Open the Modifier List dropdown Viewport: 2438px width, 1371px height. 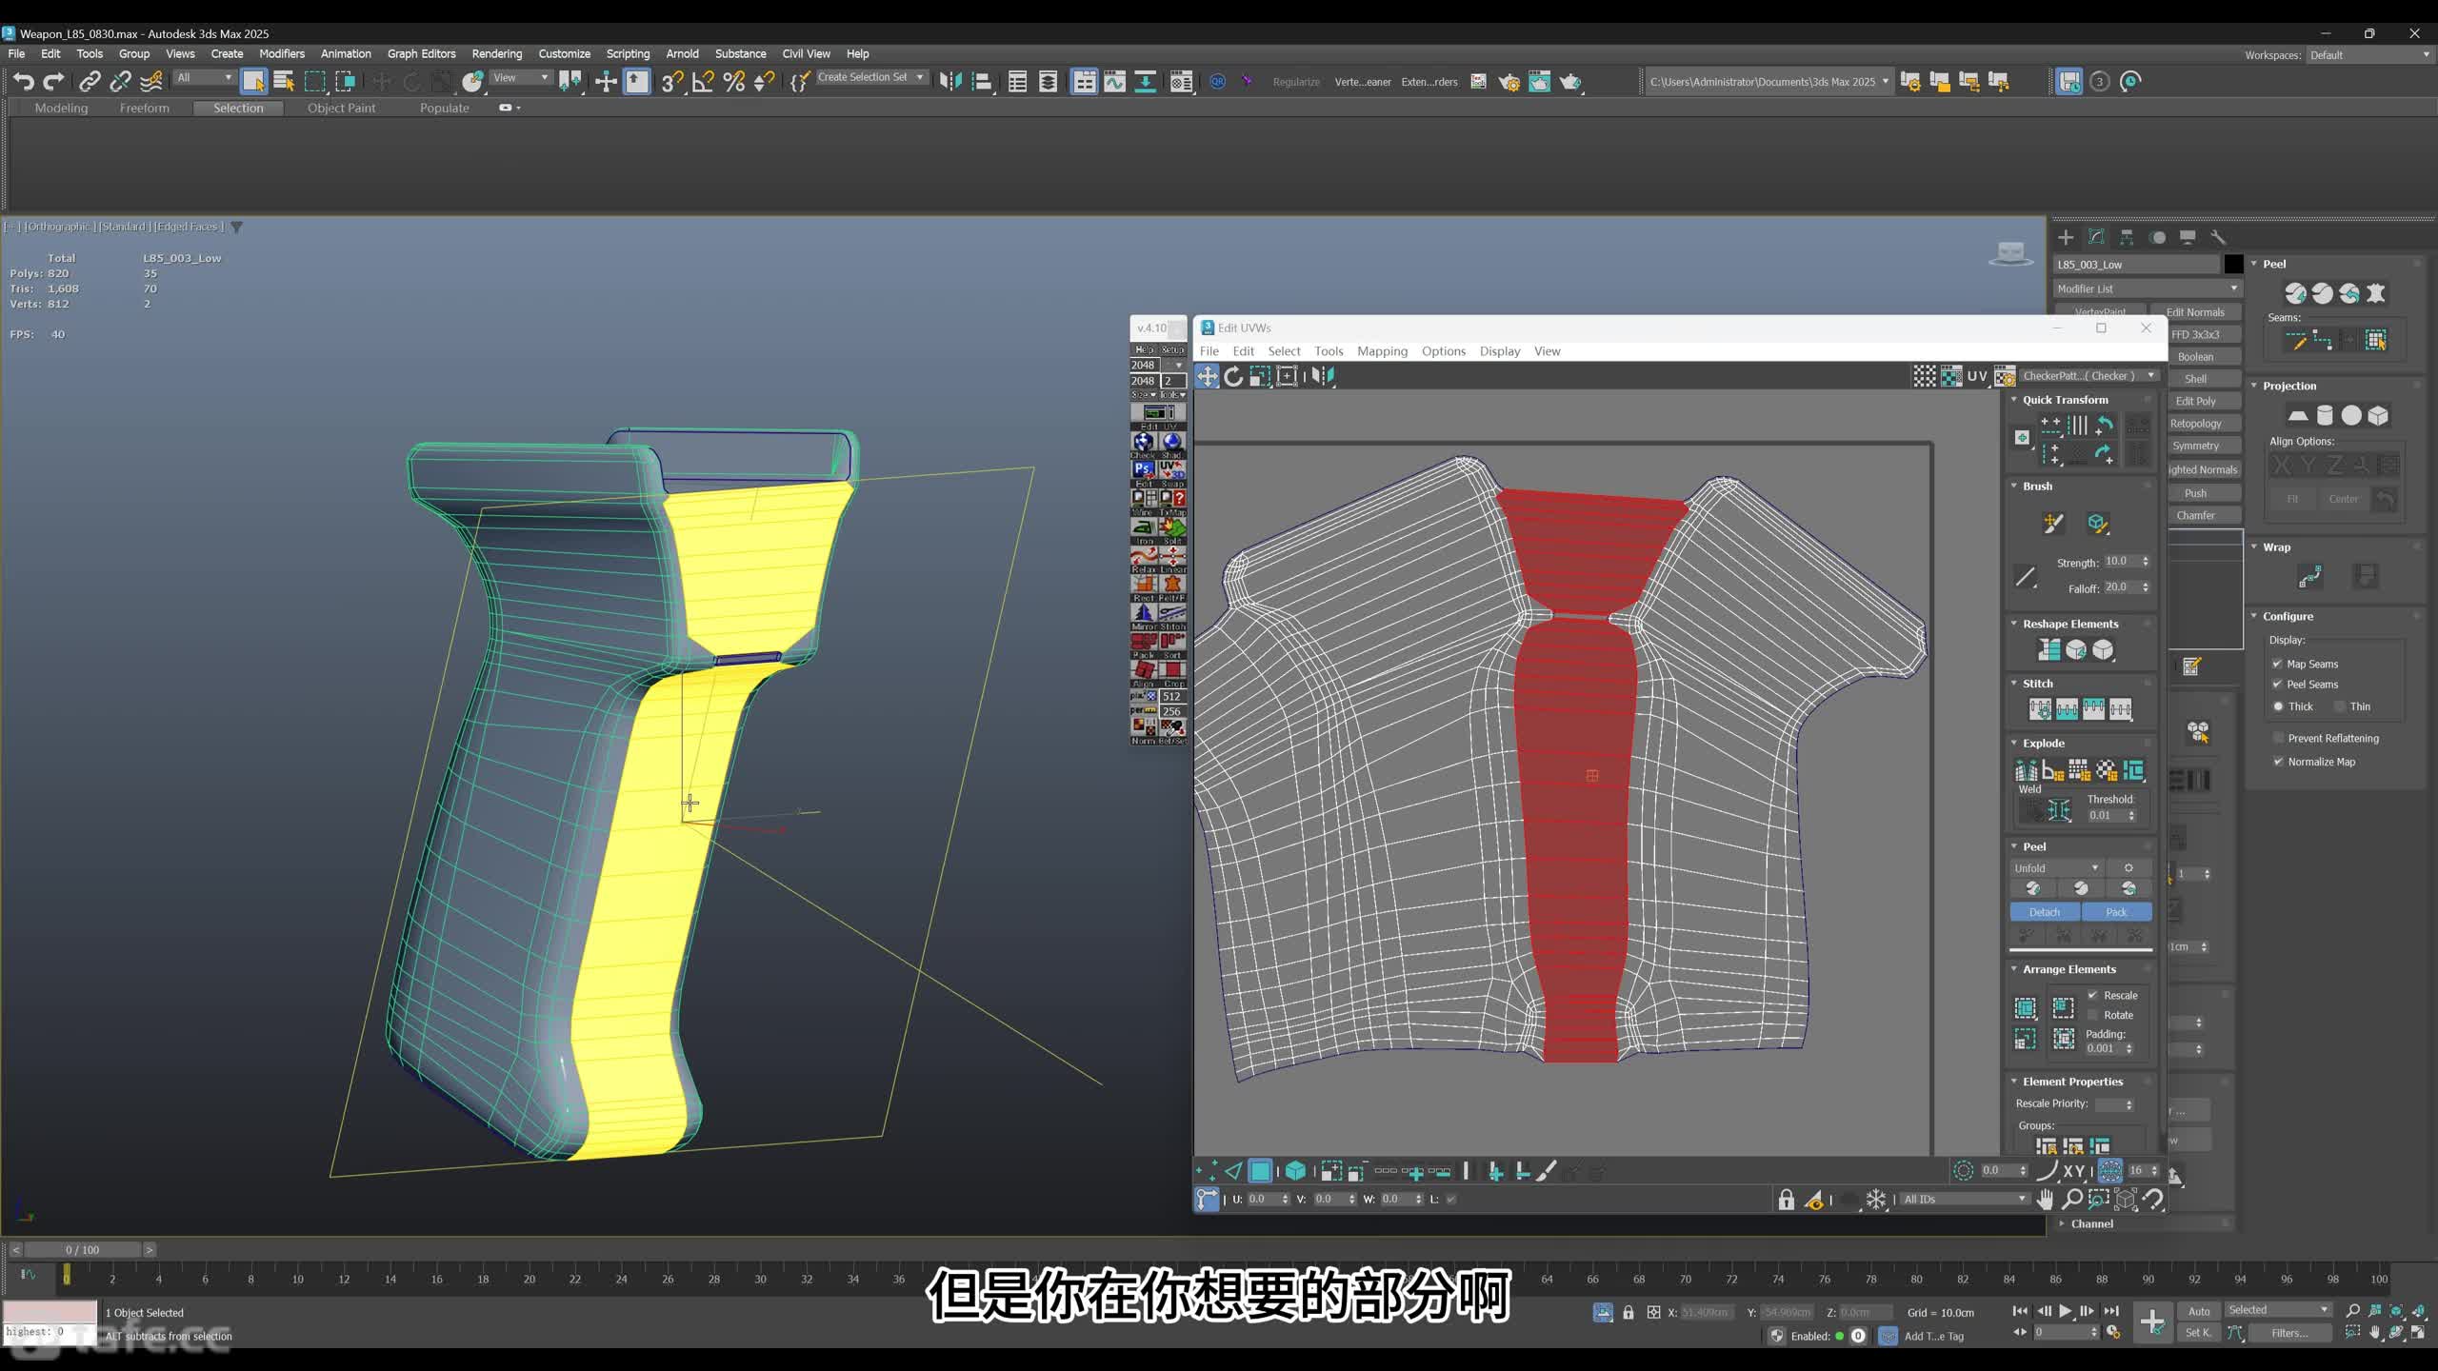2148,288
